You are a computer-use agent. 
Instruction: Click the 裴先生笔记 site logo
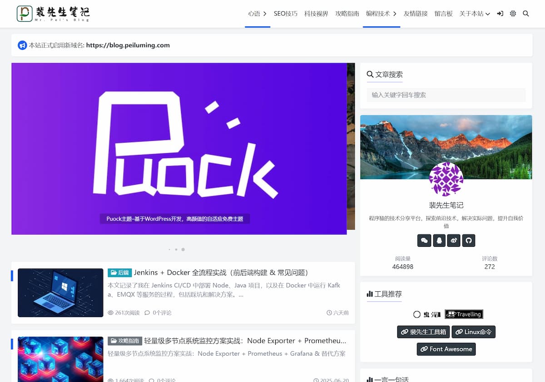(53, 14)
